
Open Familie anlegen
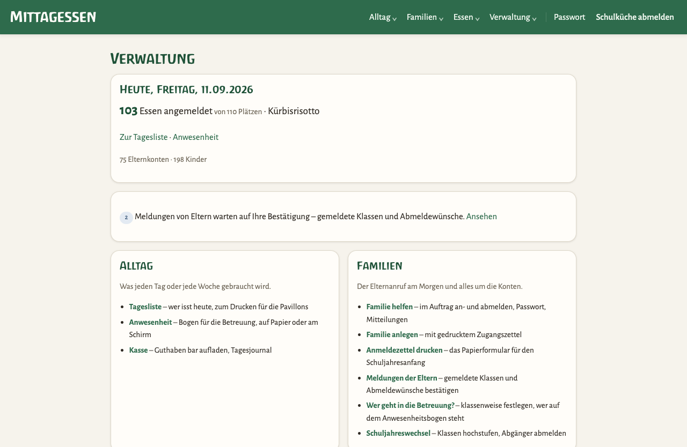[392, 334]
